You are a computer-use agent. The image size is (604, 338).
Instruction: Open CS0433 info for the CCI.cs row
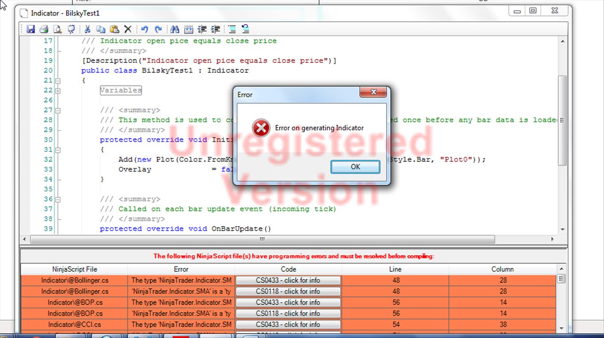pyautogui.click(x=288, y=324)
